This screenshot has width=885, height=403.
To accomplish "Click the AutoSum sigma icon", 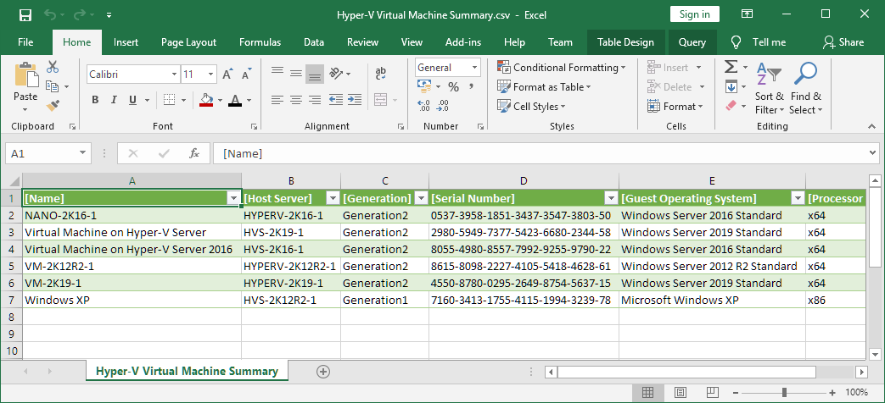I will [731, 68].
